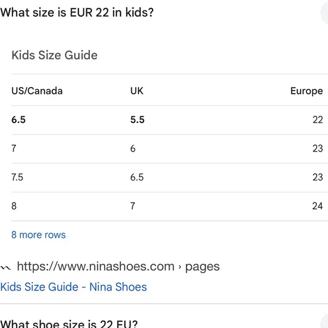Toggle the chevron beside EUR 22 question
The height and width of the screenshot is (328, 328).
pos(325,12)
